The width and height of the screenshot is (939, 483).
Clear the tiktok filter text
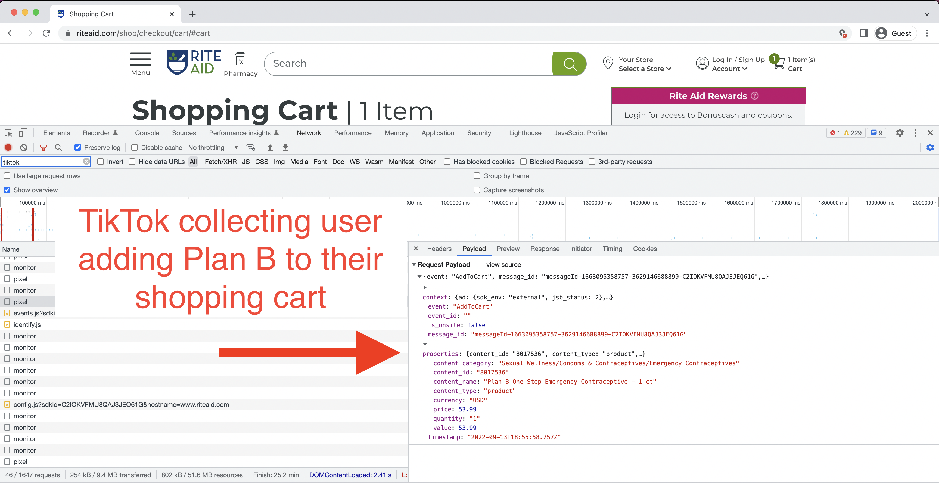[x=86, y=162]
